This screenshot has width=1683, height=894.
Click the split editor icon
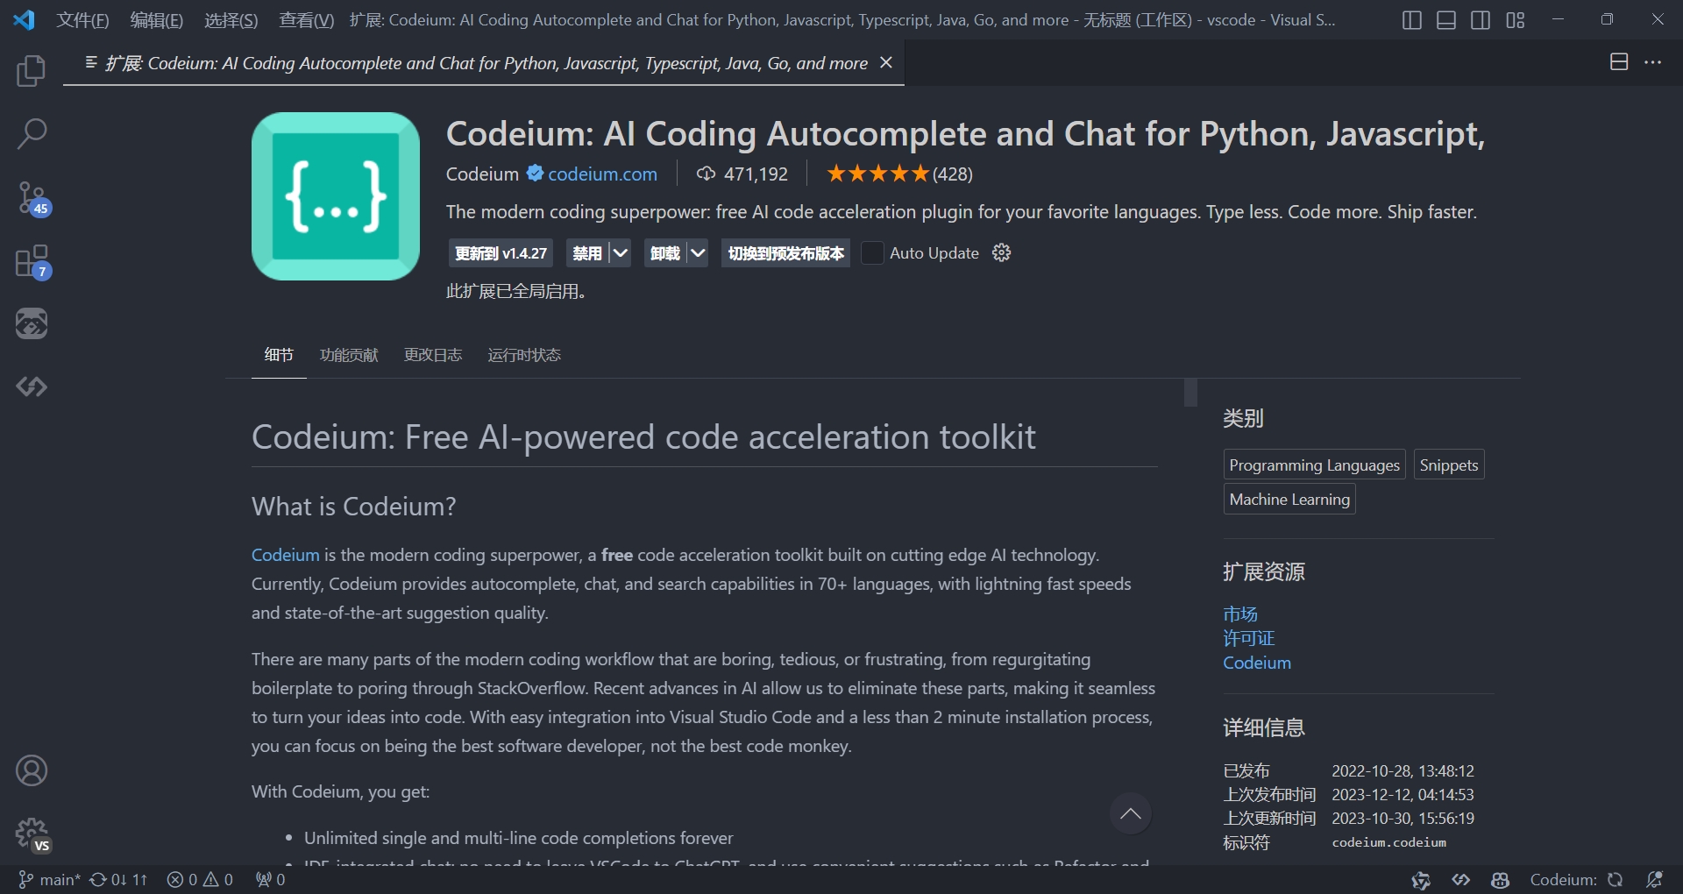(x=1619, y=62)
